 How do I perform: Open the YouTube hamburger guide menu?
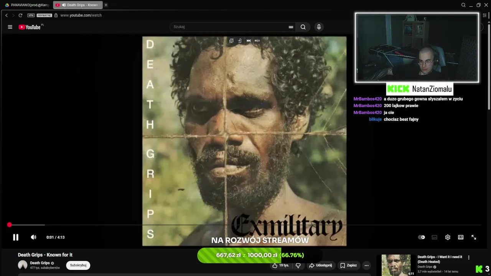click(10, 27)
